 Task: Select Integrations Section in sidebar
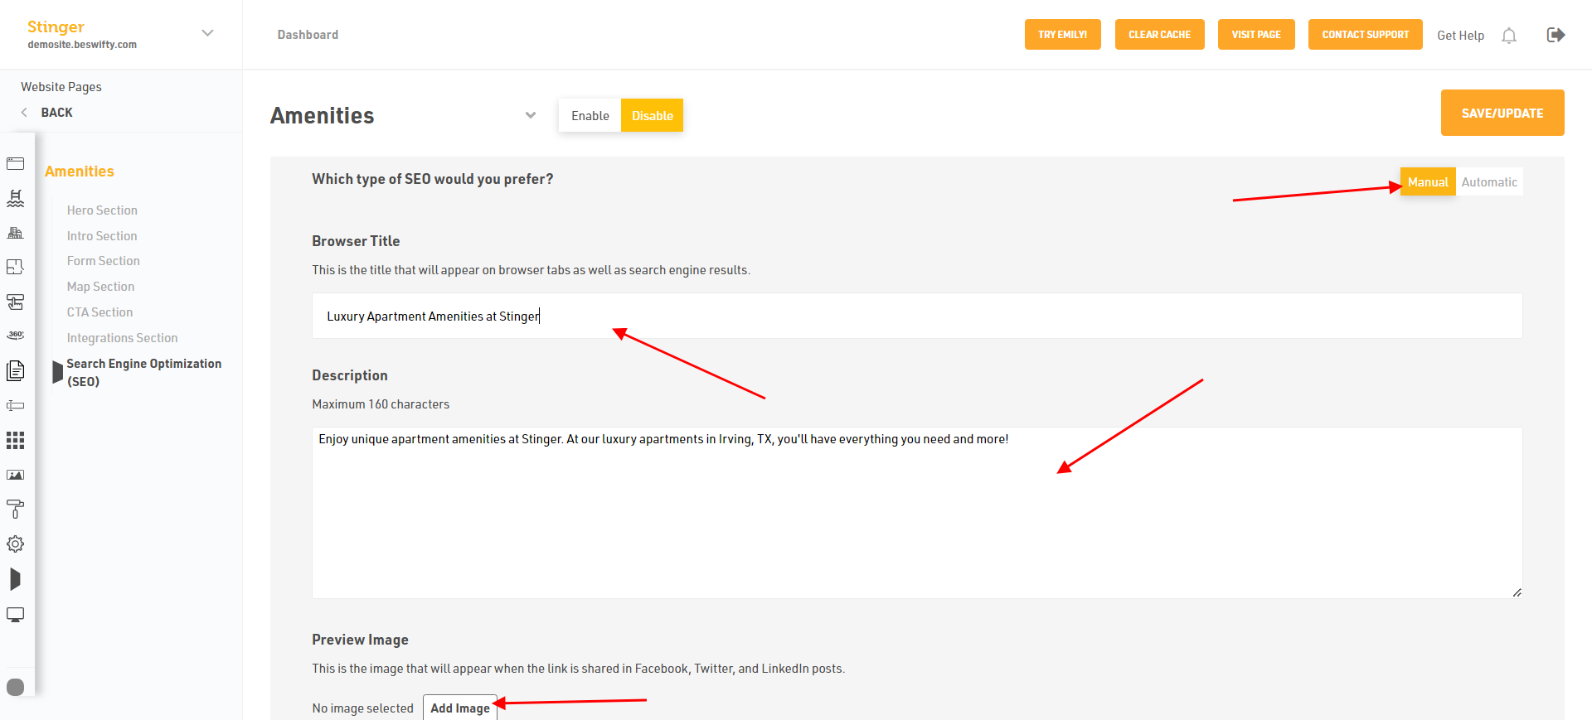click(x=122, y=338)
